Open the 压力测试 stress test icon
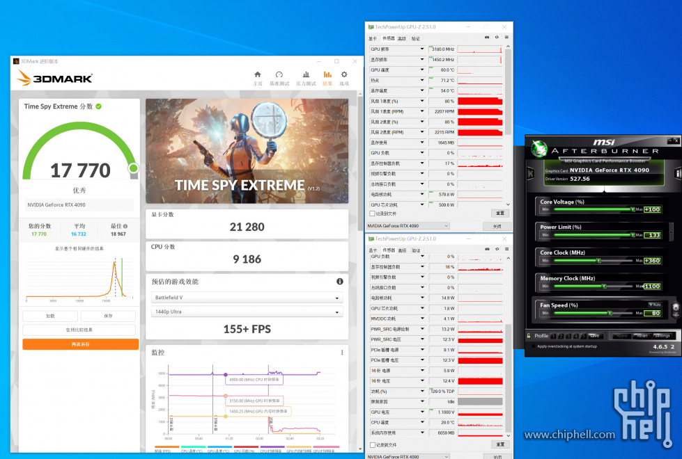The width and height of the screenshot is (682, 459). [306, 74]
